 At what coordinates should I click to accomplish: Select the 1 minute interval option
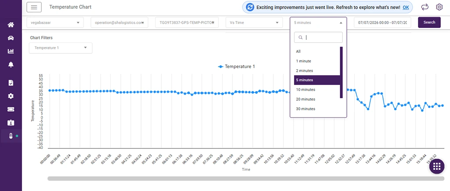(317, 61)
